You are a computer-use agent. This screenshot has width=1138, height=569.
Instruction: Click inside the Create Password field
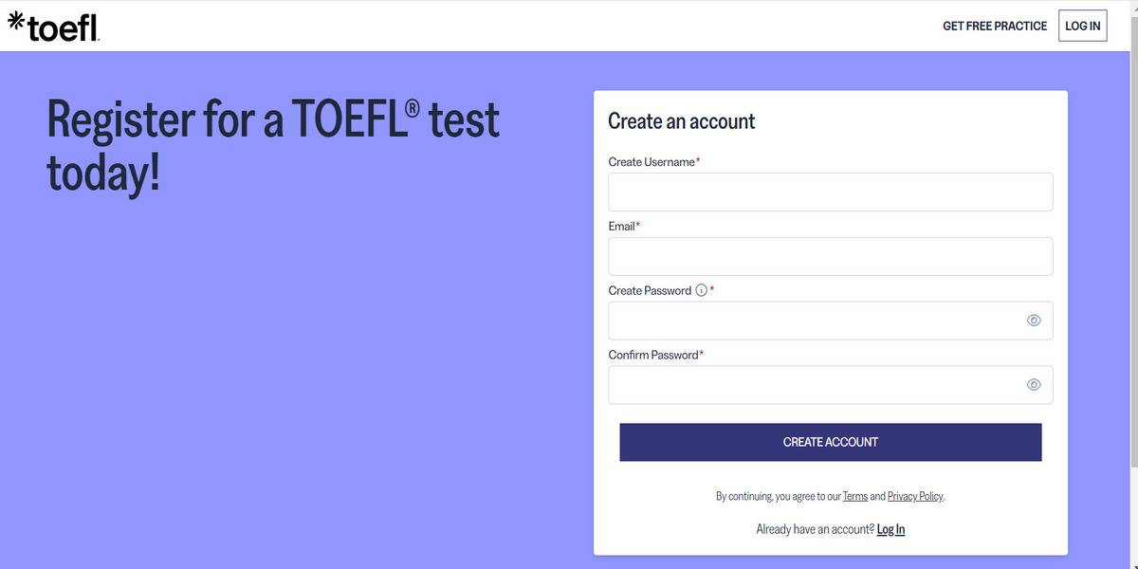click(816, 319)
